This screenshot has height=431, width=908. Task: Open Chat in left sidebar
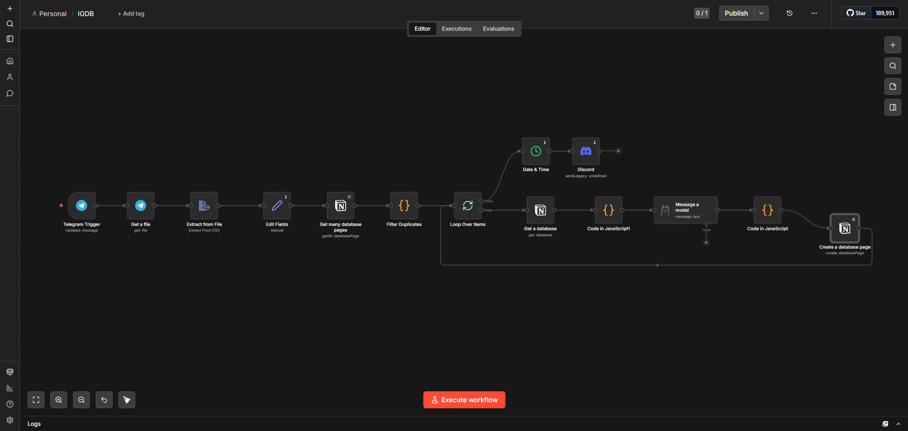(x=10, y=93)
